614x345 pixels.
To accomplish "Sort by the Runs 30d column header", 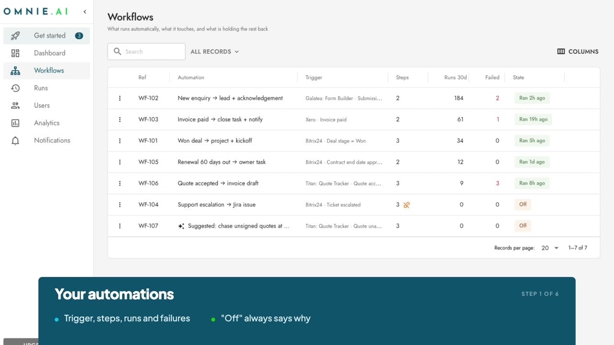I will pyautogui.click(x=455, y=77).
